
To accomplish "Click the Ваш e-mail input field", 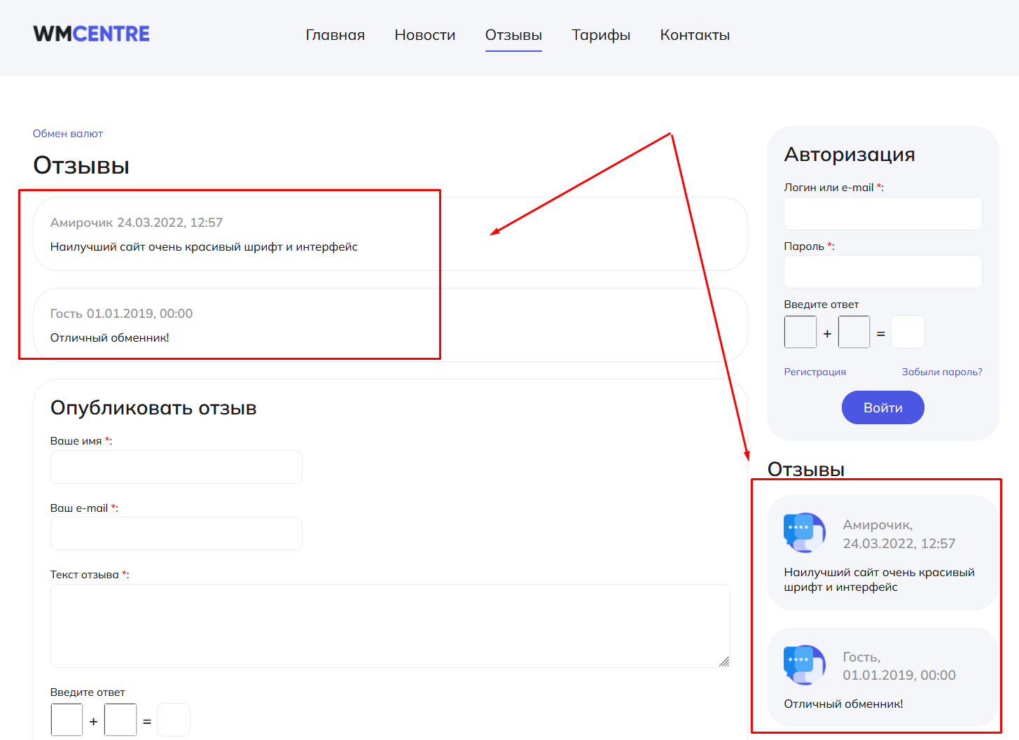I will click(176, 533).
